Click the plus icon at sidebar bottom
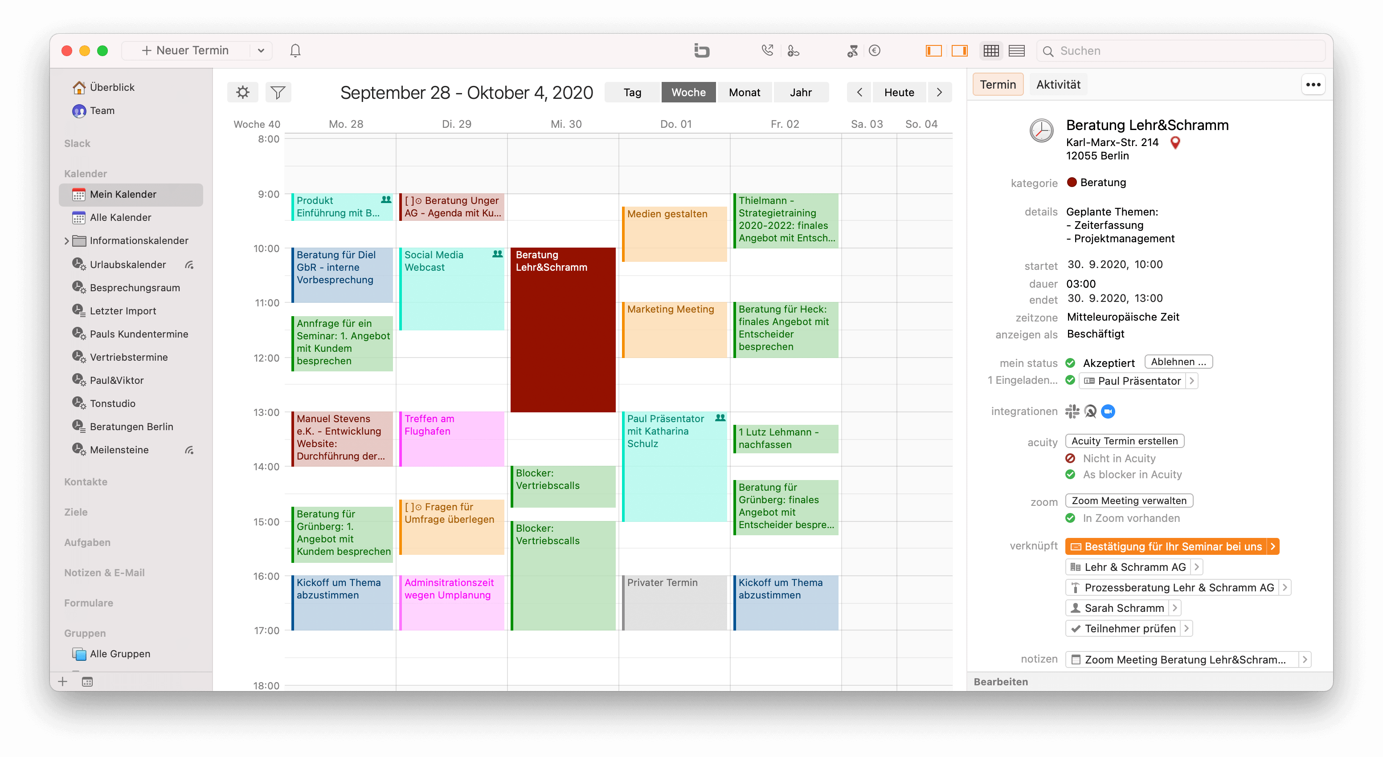The width and height of the screenshot is (1383, 757). (x=63, y=681)
